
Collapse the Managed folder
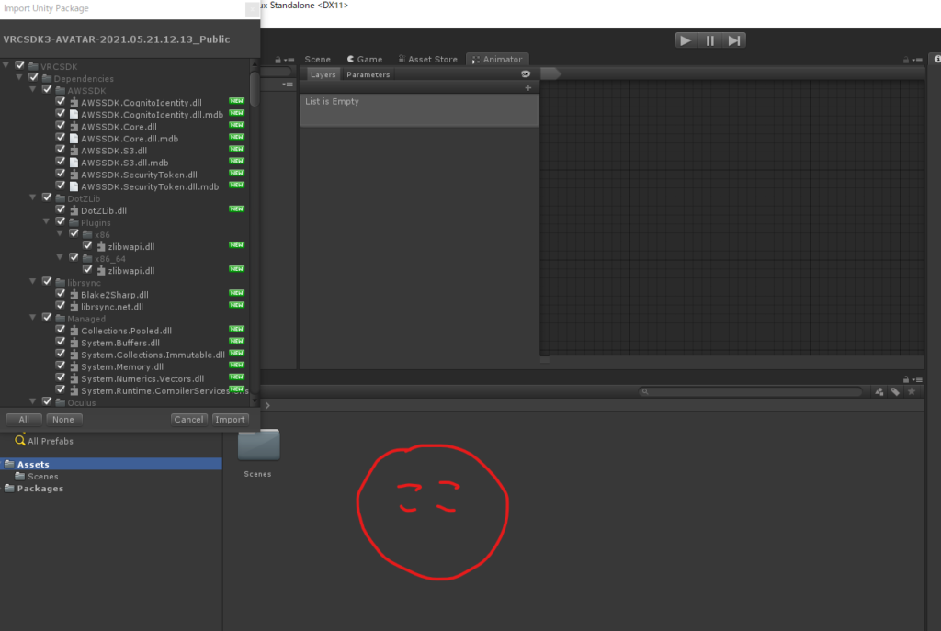pos(33,317)
